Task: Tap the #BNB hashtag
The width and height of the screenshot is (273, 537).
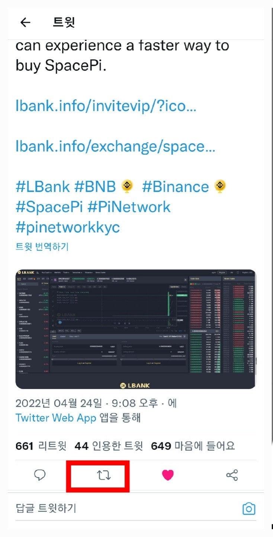Action: [x=95, y=186]
